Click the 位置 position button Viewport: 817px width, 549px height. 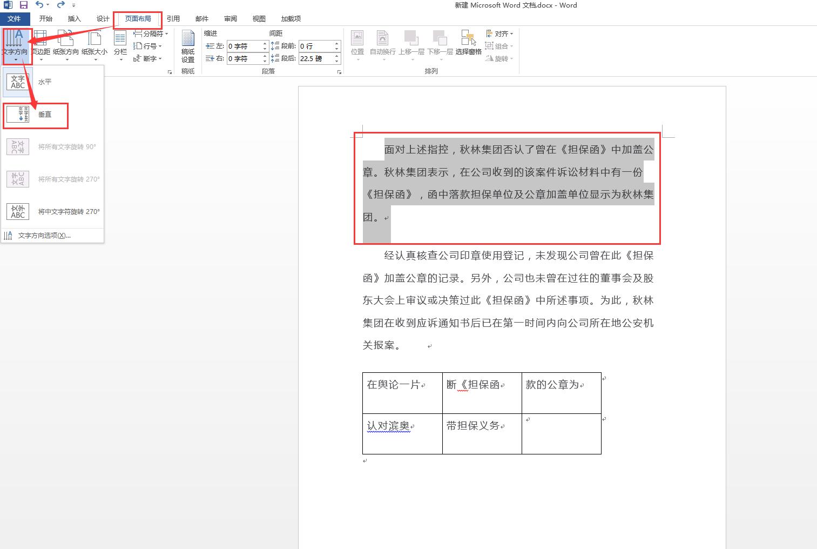point(357,45)
